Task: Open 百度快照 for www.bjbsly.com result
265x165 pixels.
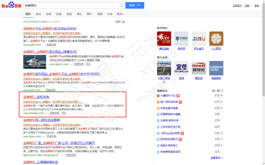Action: click(x=51, y=136)
